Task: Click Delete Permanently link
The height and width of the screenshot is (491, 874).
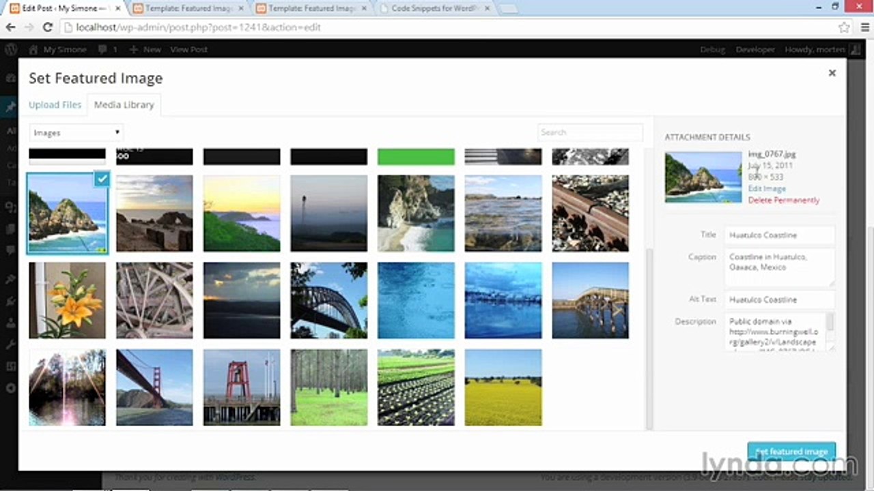Action: pyautogui.click(x=784, y=200)
